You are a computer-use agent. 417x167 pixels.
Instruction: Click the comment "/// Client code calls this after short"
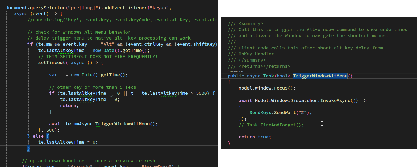pyautogui.click(x=305, y=48)
